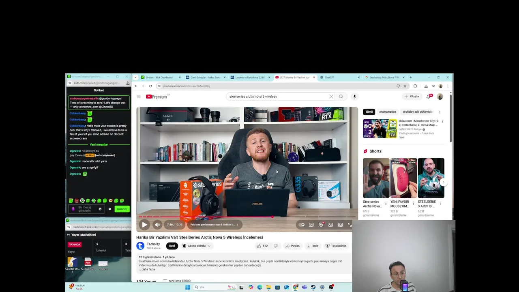Dislike the video with thumbs down

276,246
